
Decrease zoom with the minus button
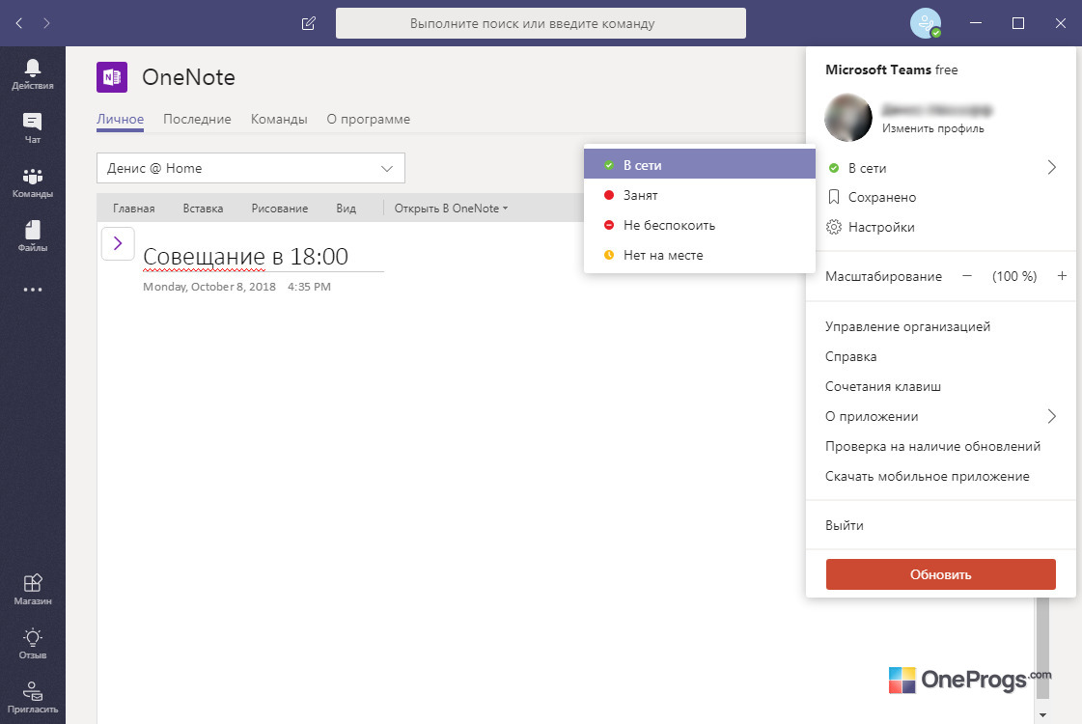tap(967, 276)
